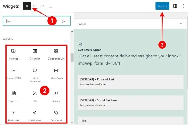This screenshot has height=125, width=188.
Task: Choose the Search widget in the block grid
Action: [56, 97]
